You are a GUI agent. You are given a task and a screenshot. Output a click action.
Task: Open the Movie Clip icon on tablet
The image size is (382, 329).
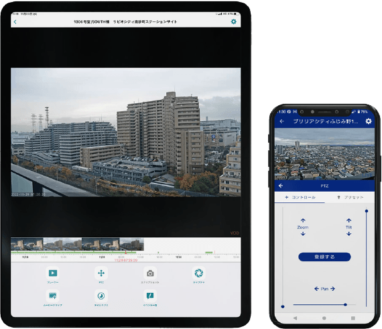pos(53,295)
